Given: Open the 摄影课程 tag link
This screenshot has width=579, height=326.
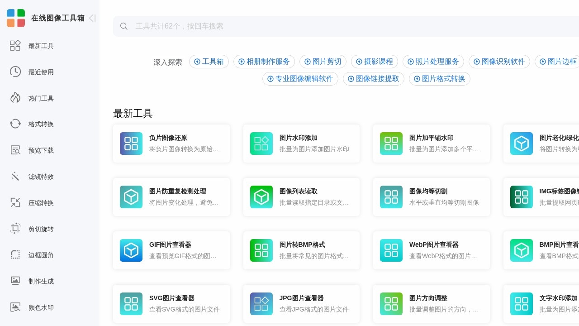Looking at the screenshot, I should [374, 62].
